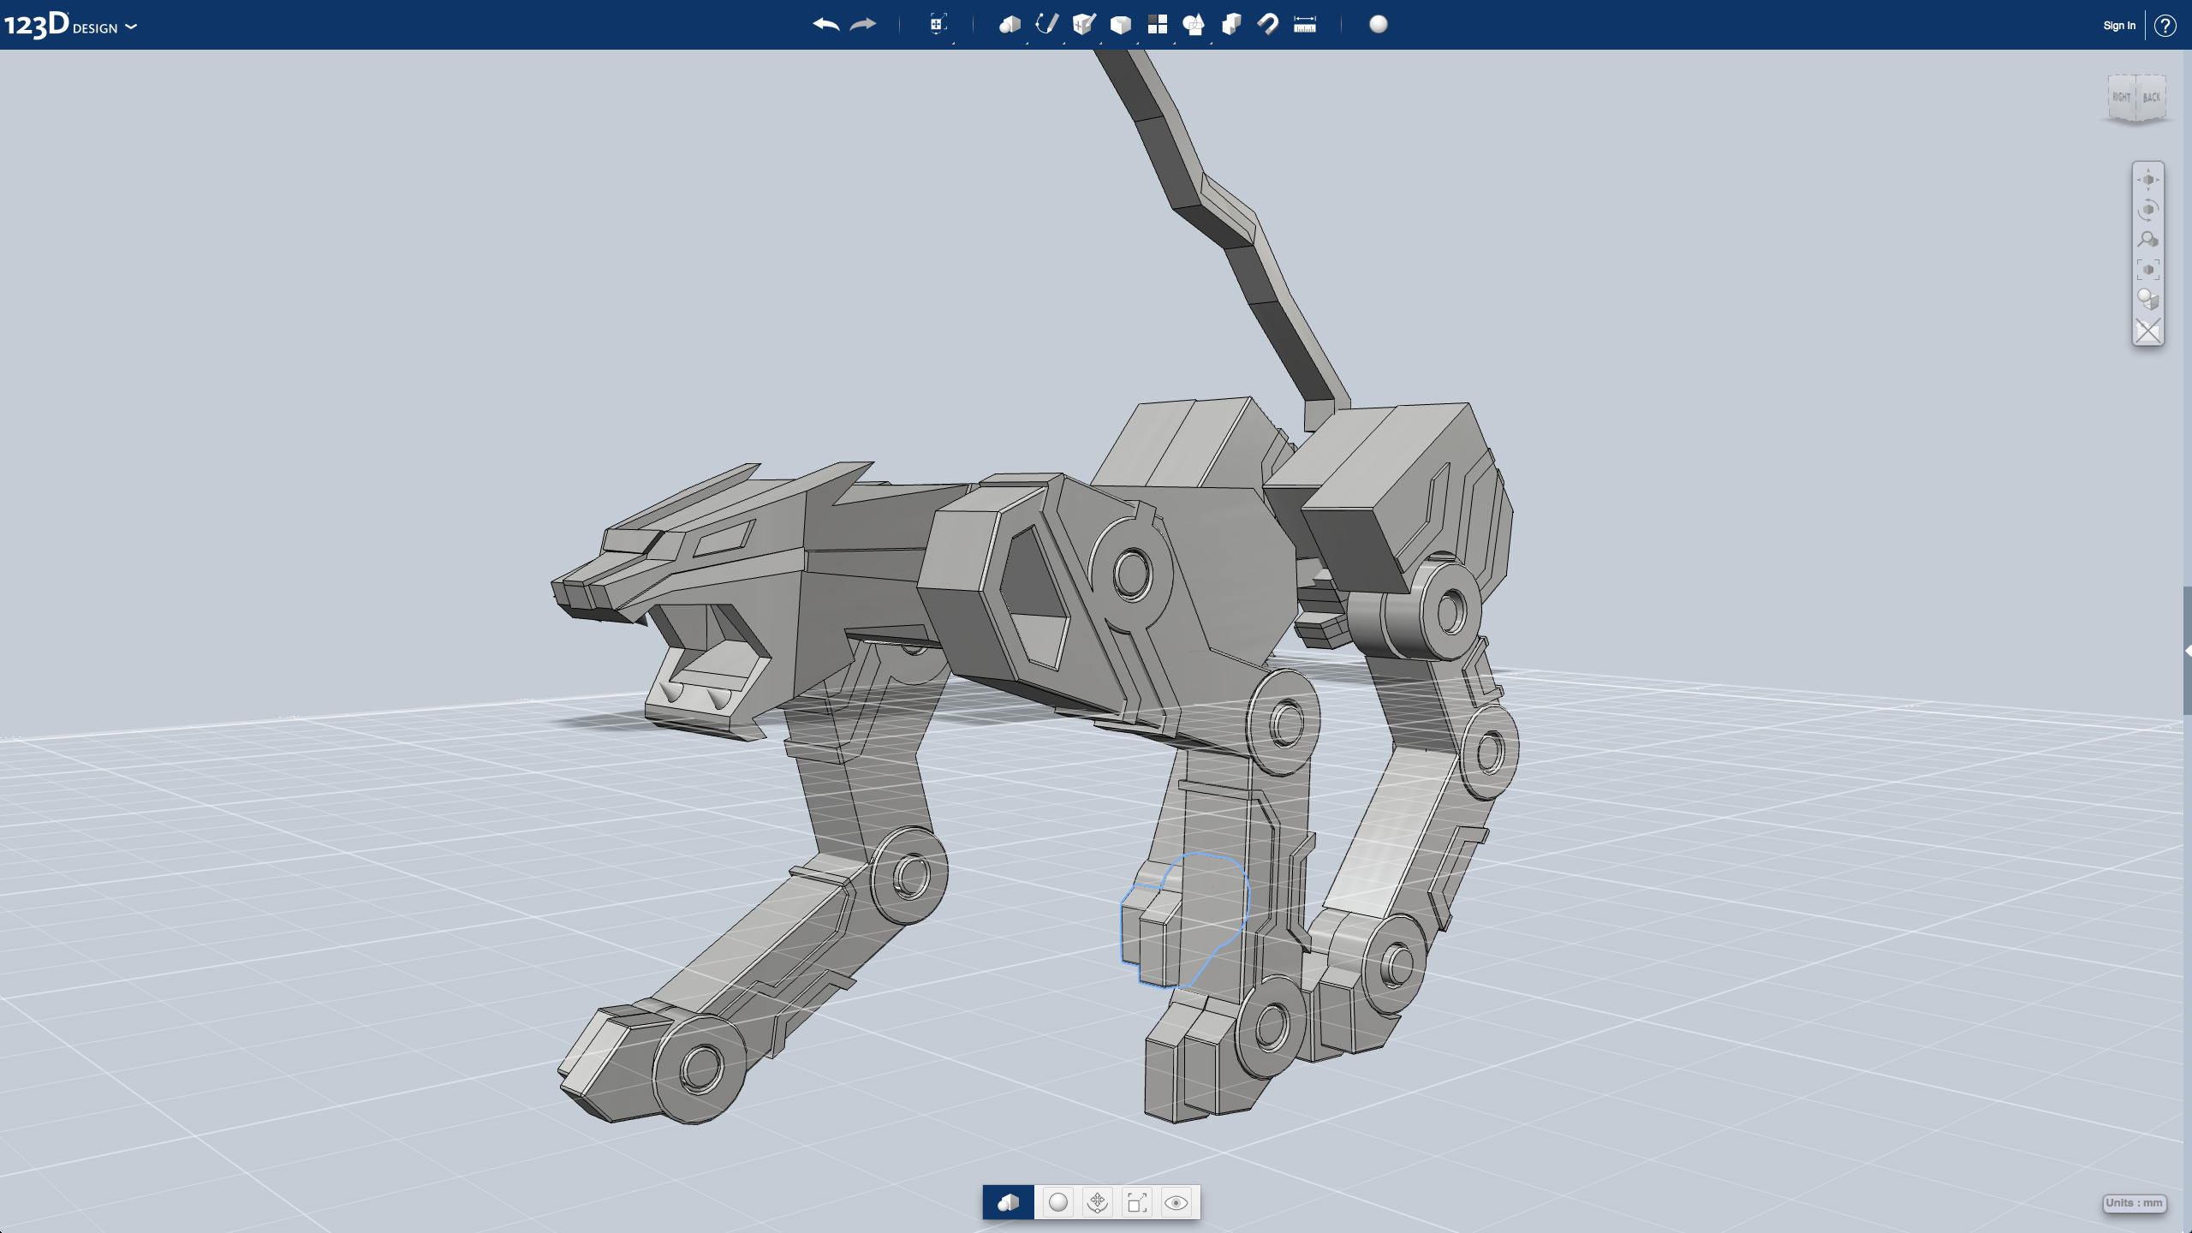2192x1233 pixels.
Task: Open the Material sphere in top toolbar
Action: coord(1379,25)
